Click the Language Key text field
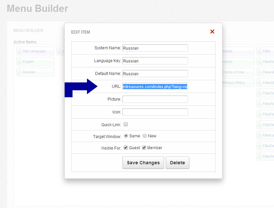Screen dimensions: 274x208 (155, 61)
